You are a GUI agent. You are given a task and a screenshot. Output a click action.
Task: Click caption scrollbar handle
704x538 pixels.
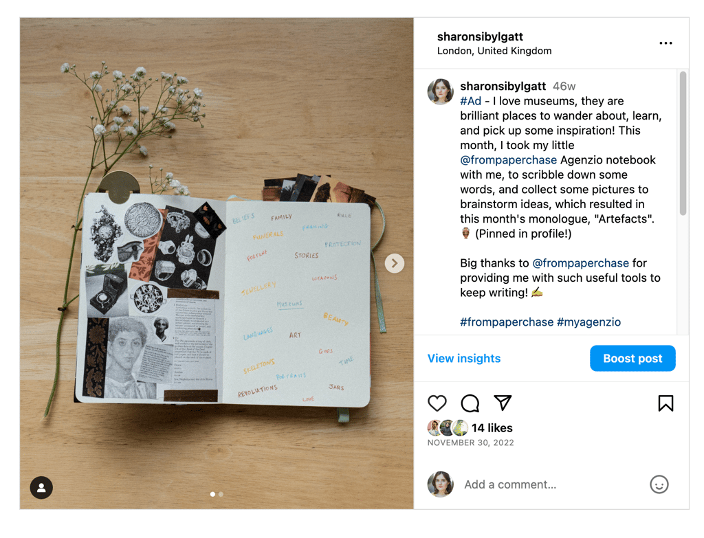pyautogui.click(x=683, y=143)
